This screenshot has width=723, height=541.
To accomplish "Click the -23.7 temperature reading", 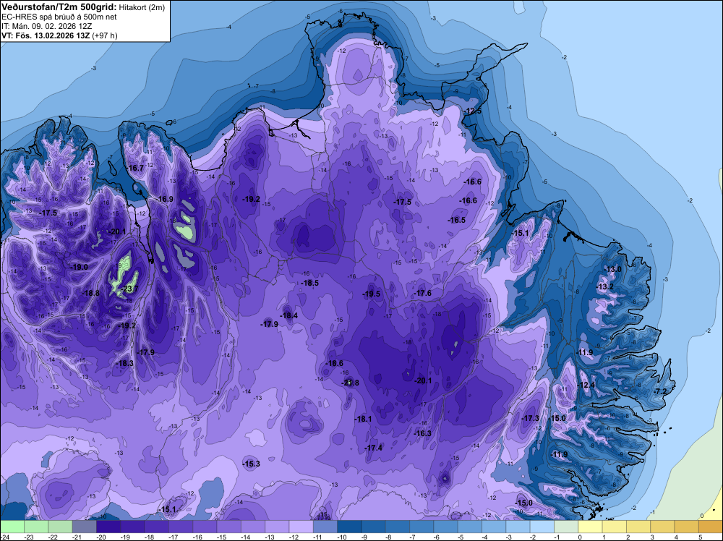I will 128,289.
